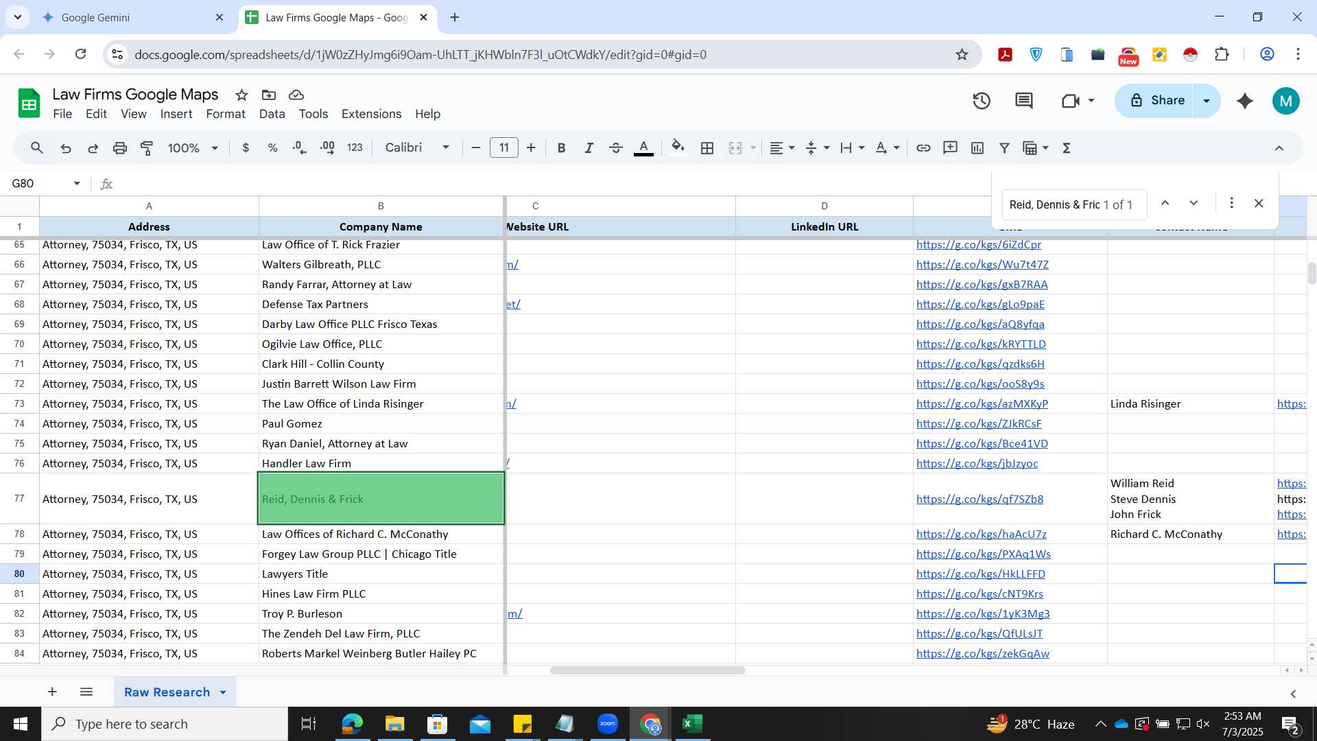Open the borders tool
This screenshot has height=741, width=1317.
click(x=707, y=148)
